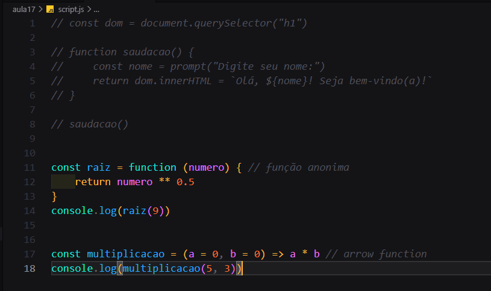Open the script.js breadcrumb item
Screen dimensions: 491x291
point(70,10)
